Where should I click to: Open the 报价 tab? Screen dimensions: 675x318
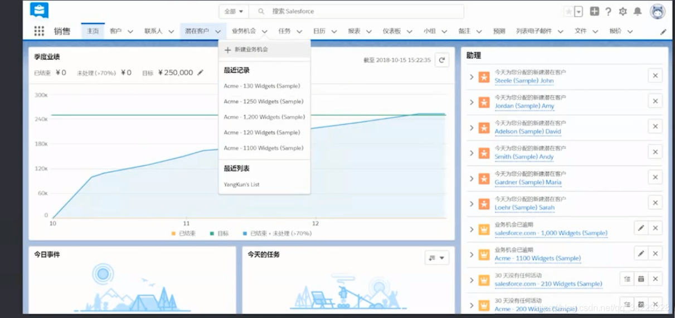[x=615, y=31]
